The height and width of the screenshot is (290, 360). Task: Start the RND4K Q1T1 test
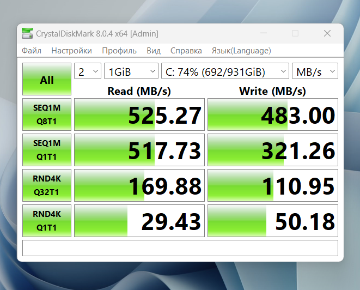[x=47, y=221]
